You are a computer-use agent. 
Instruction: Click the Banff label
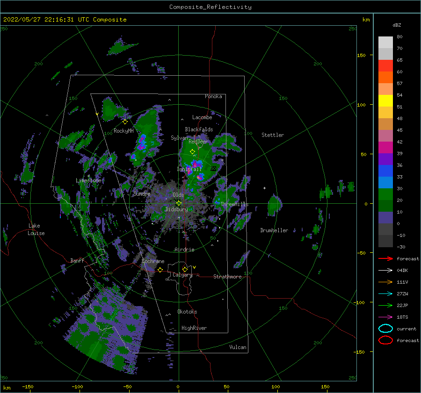(x=77, y=261)
